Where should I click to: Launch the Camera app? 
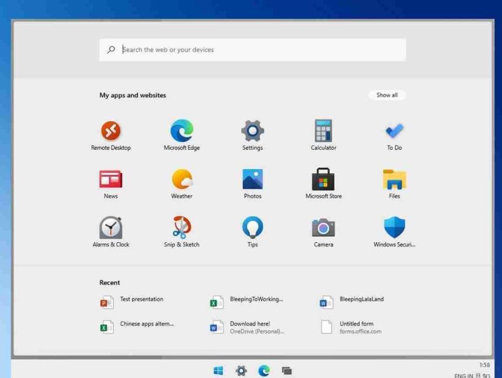coord(323,232)
